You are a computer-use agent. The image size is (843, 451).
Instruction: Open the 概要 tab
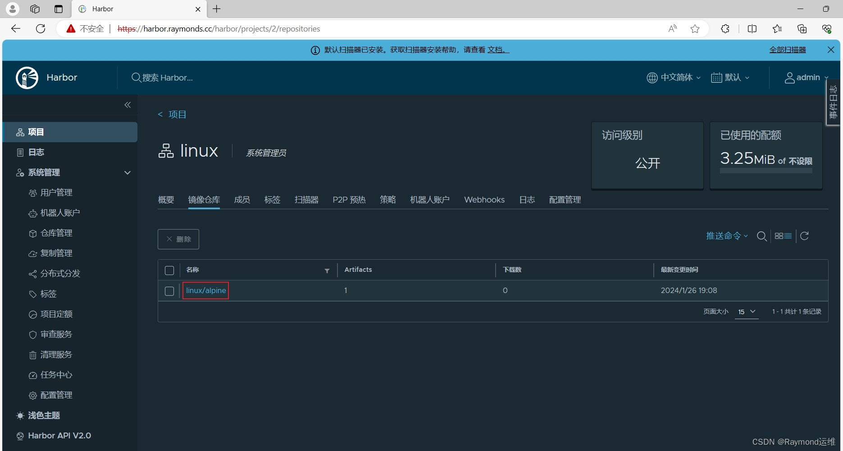pos(166,200)
